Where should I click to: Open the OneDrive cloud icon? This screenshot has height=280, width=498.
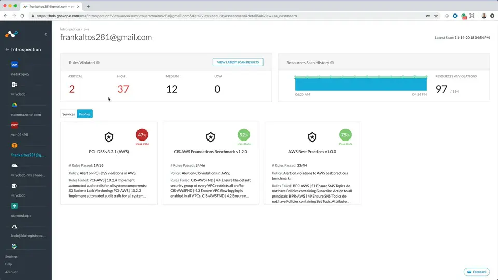click(x=15, y=166)
